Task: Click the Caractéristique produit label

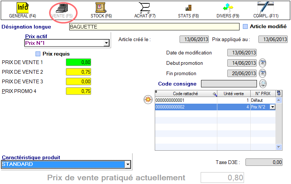Action: point(31,157)
